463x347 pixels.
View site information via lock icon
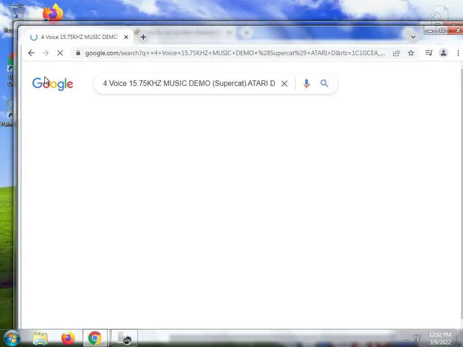78,53
